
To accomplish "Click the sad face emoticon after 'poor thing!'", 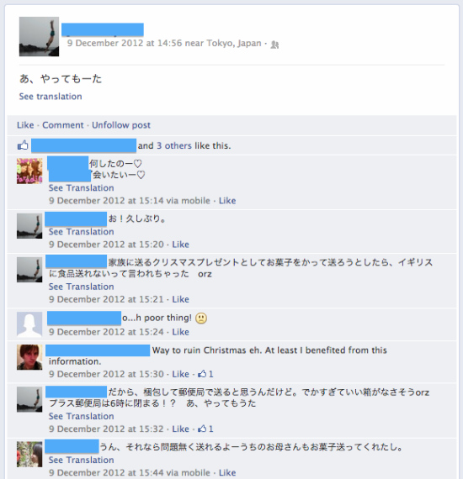I will click(x=201, y=318).
